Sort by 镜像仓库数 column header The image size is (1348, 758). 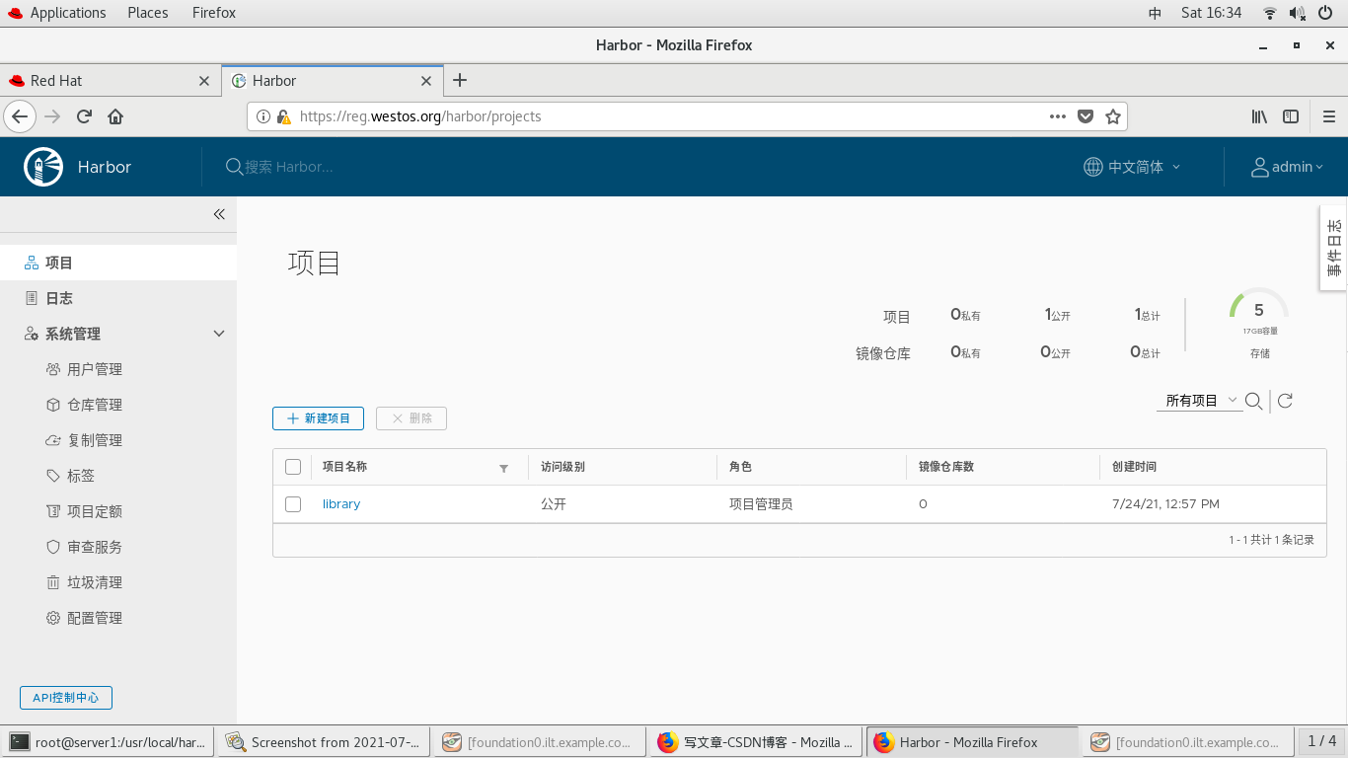click(x=946, y=467)
